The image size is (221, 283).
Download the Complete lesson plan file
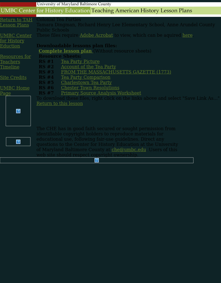point(65,51)
